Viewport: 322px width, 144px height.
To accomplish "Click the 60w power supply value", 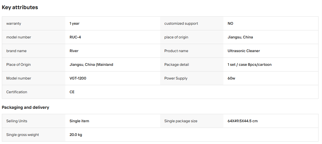I will pos(231,78).
